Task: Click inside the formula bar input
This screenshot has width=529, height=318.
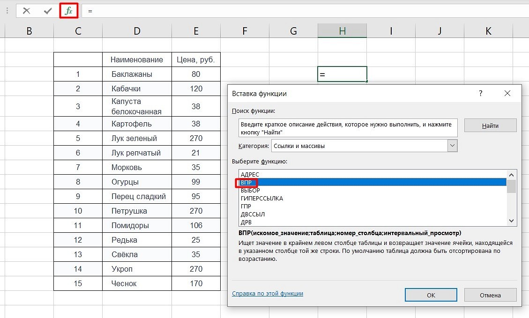Action: 305,11
